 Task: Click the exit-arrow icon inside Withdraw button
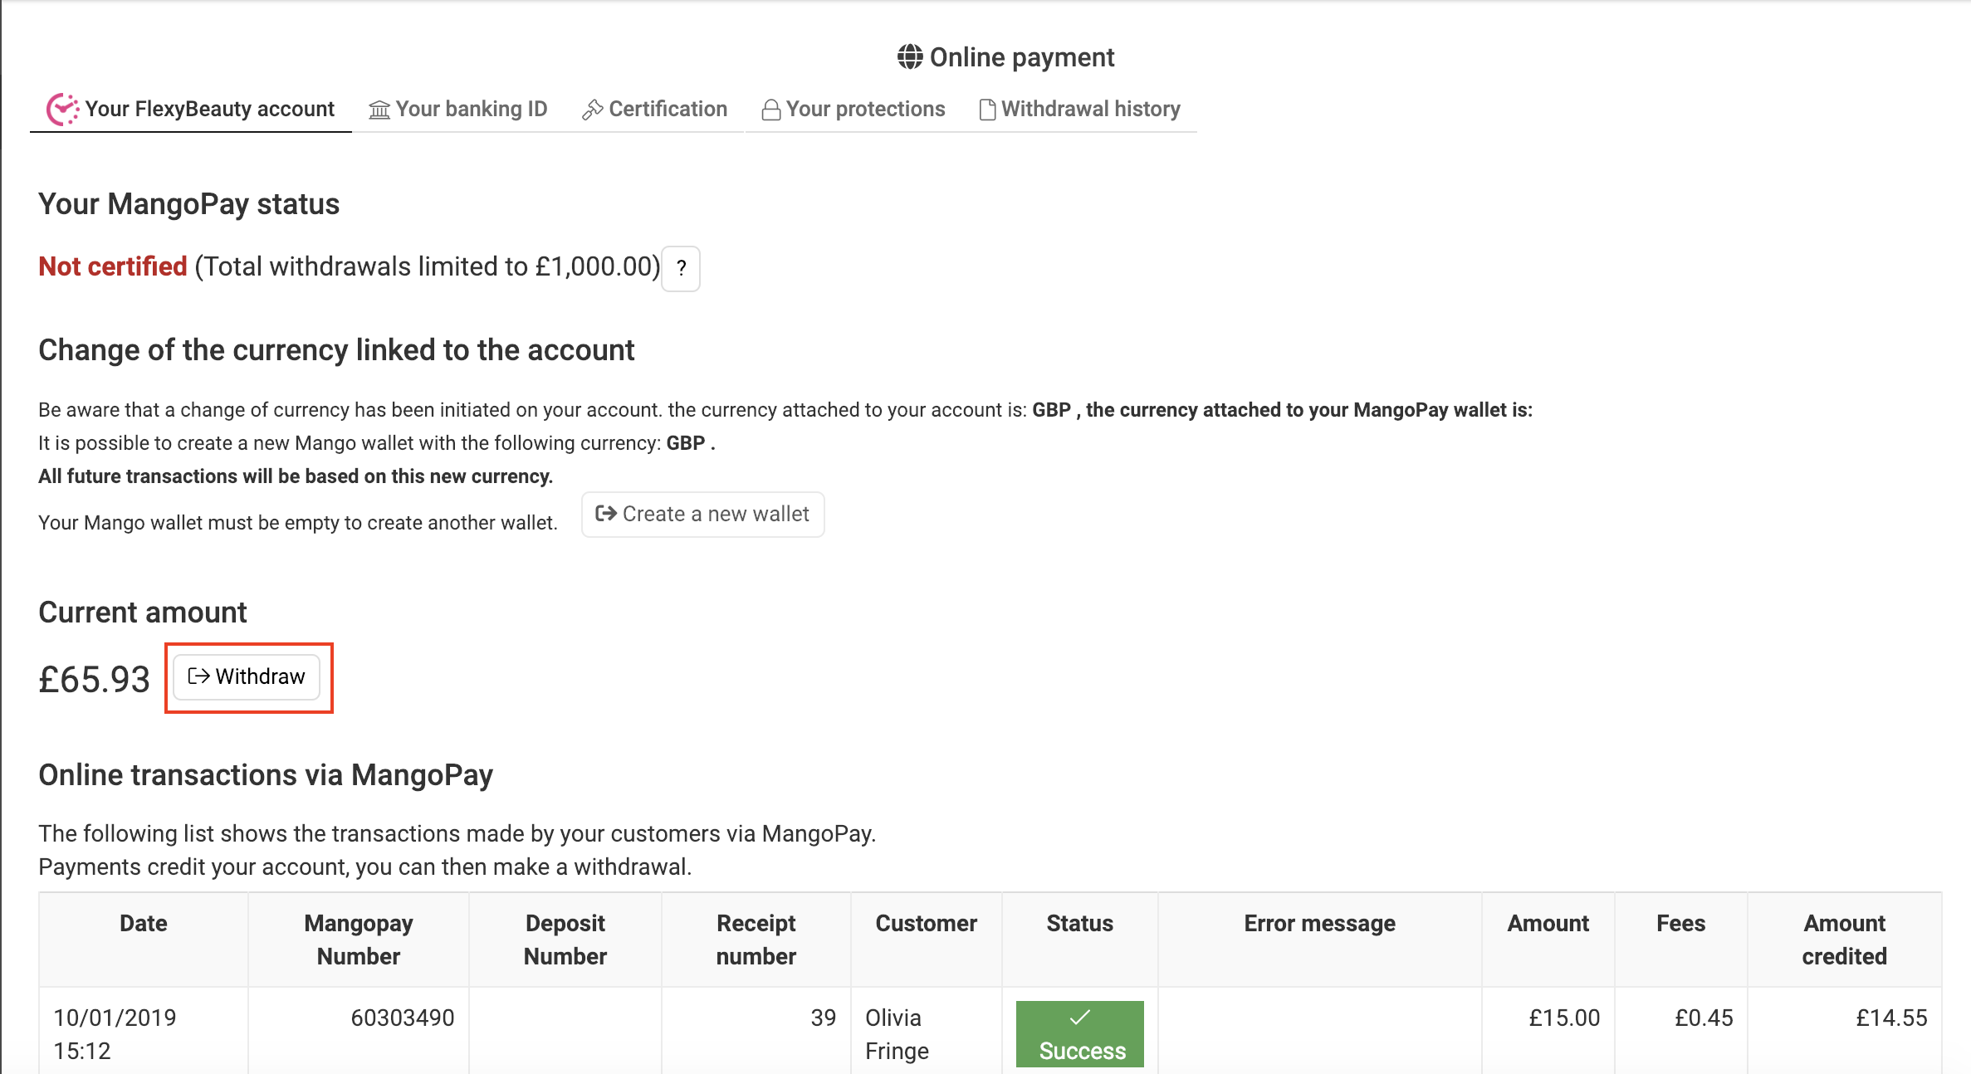click(198, 676)
